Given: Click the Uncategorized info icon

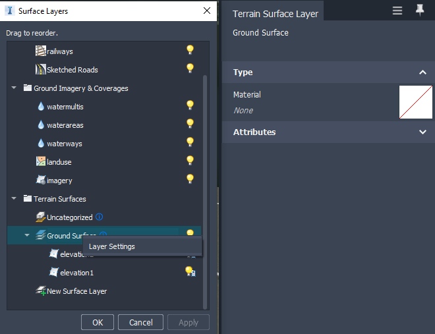Looking at the screenshot, I should point(100,217).
